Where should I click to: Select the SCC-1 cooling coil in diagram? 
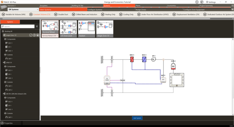144,59
